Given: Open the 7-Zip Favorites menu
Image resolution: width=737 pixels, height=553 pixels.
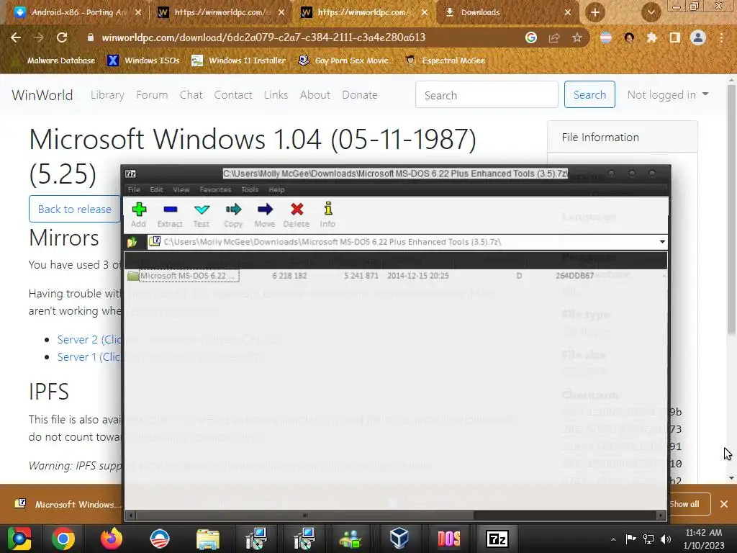Looking at the screenshot, I should point(215,189).
